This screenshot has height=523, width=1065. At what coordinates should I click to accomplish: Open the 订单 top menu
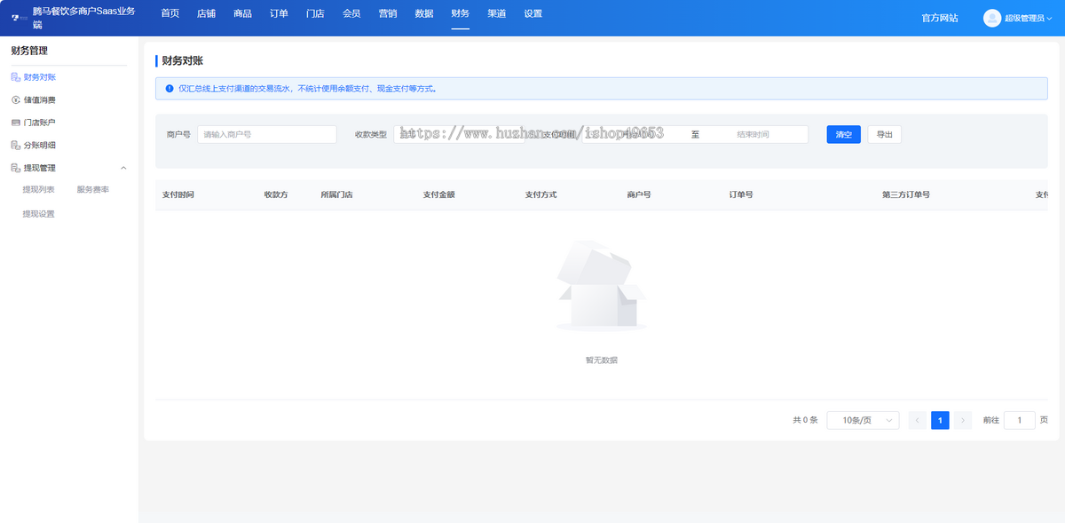point(279,13)
